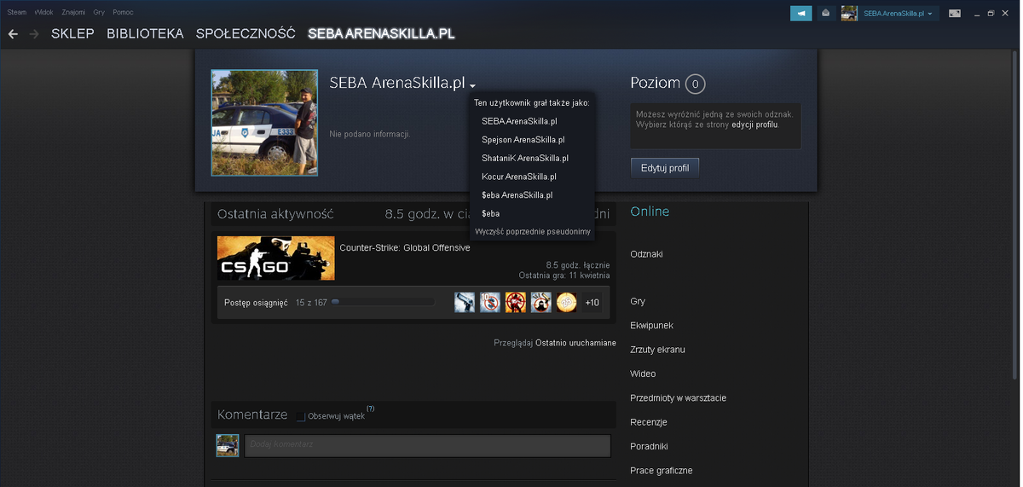This screenshot has height=487, width=1023.
Task: Open the envelope inbox icon
Action: click(825, 13)
